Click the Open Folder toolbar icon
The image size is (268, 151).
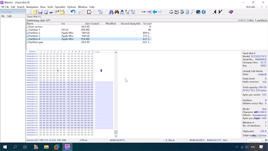tap(62, 12)
